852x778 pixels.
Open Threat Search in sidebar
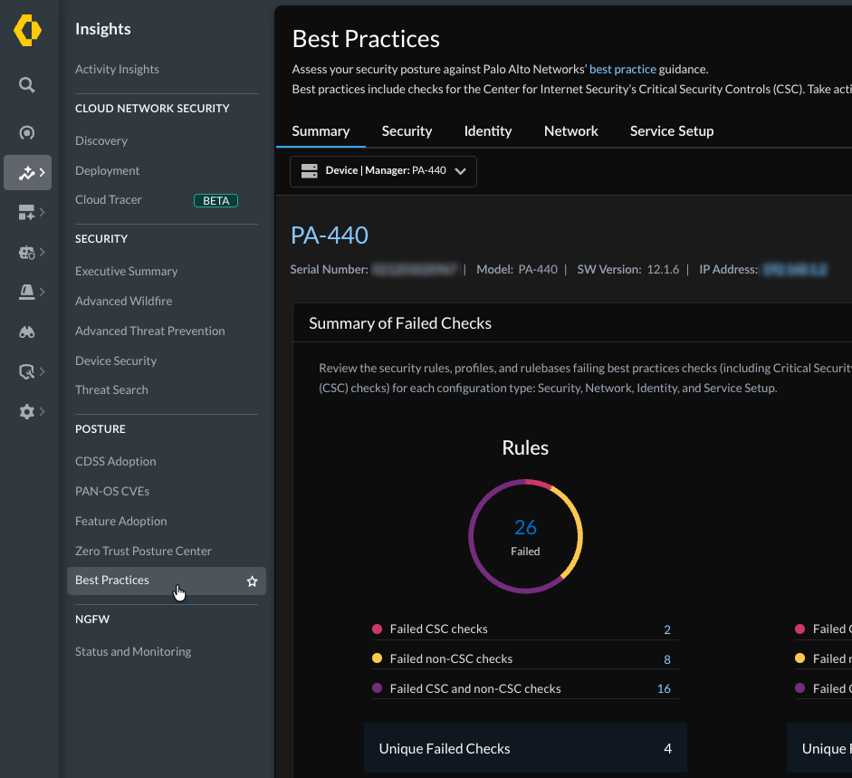pyautogui.click(x=111, y=389)
